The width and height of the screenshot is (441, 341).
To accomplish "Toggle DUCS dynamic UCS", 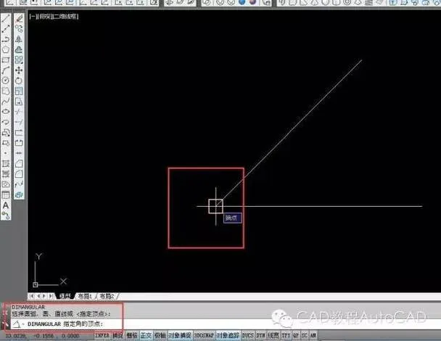I will (248, 335).
